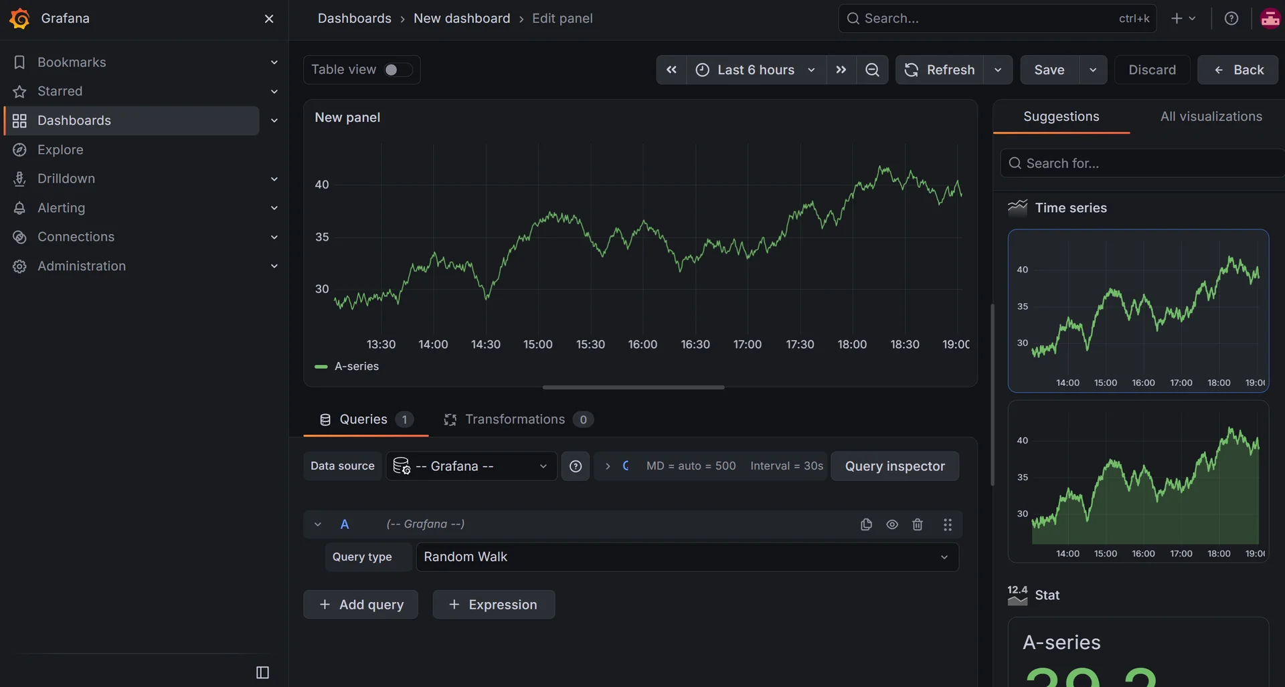Expand the query options MD row
1285x687 pixels.
[710, 466]
